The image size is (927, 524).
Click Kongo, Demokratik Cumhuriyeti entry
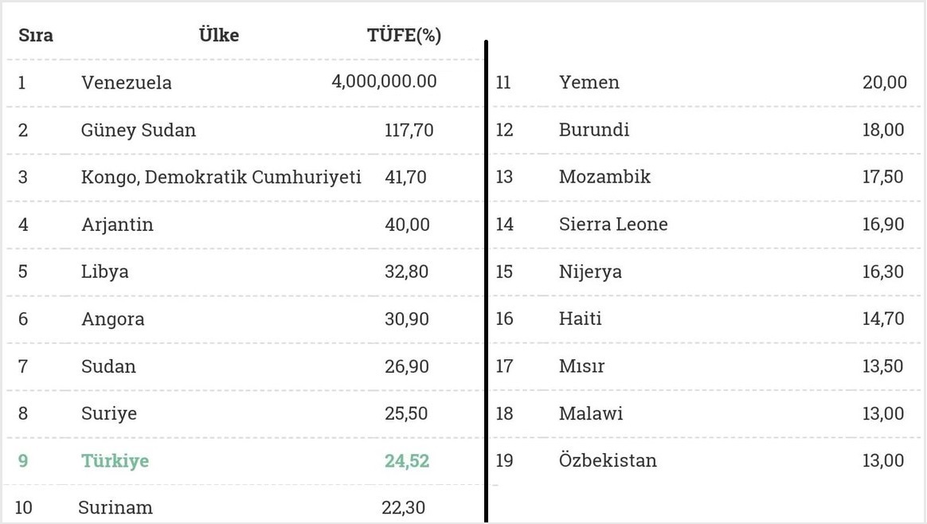click(221, 178)
